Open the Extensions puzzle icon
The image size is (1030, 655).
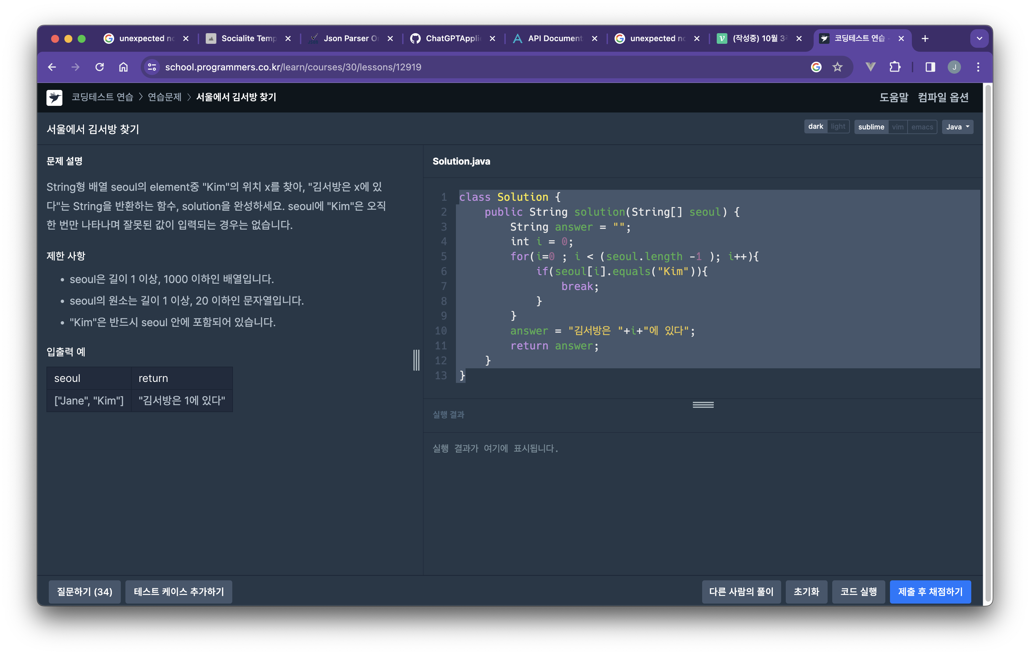click(x=894, y=67)
